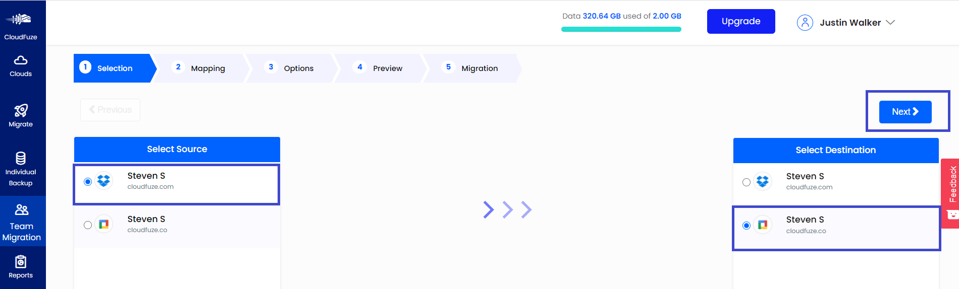Expand the Justin Walker account dropdown arrow
The height and width of the screenshot is (289, 959).
pos(890,23)
